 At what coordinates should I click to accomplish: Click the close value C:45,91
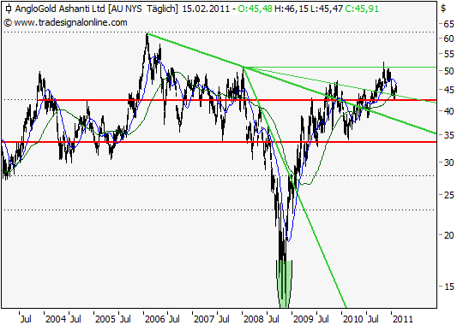coord(362,9)
